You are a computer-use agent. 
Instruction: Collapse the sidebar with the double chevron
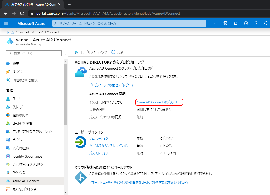[x=65, y=53]
